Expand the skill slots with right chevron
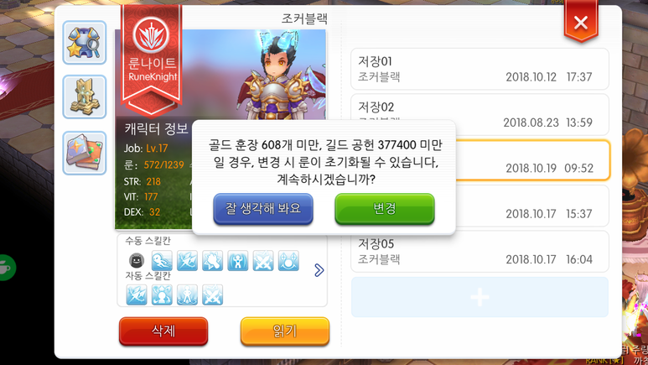This screenshot has width=648, height=365. click(319, 270)
